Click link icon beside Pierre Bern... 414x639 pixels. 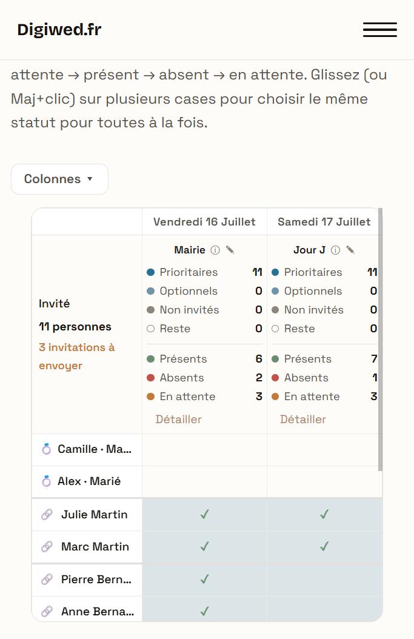[x=47, y=579]
